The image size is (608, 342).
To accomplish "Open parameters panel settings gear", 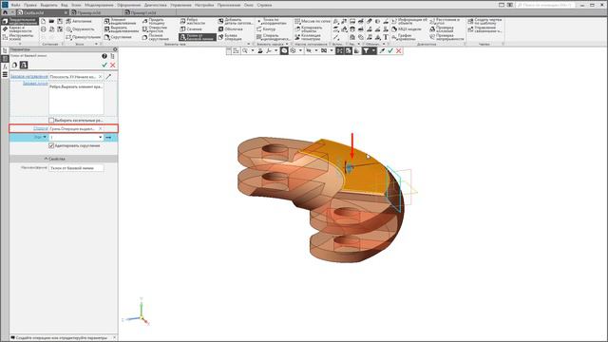I will [115, 49].
